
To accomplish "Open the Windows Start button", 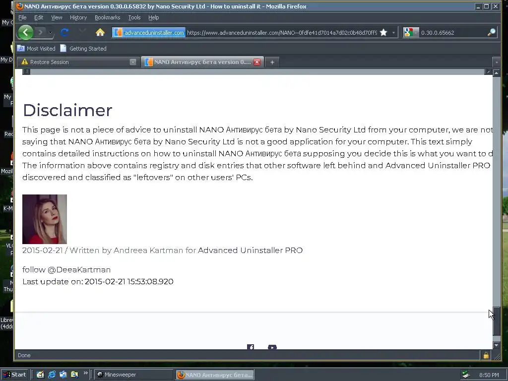I will [x=15, y=375].
